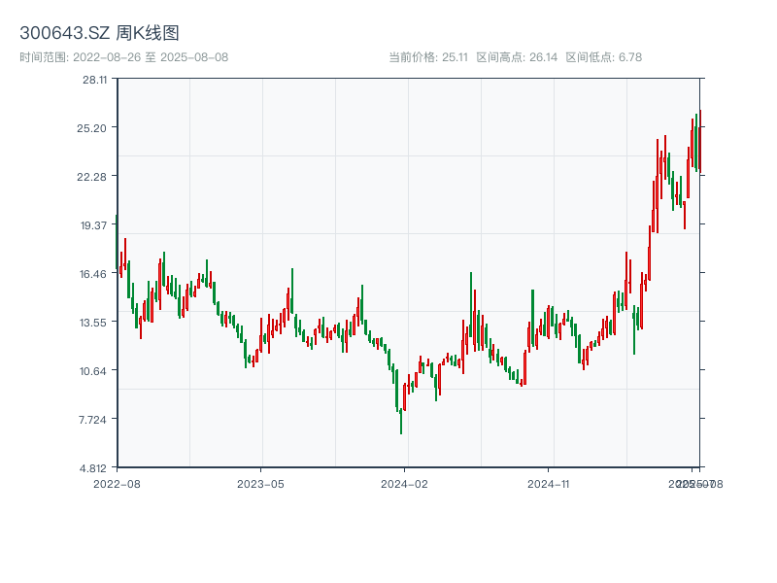Click y-axis label 28.11

coord(94,80)
